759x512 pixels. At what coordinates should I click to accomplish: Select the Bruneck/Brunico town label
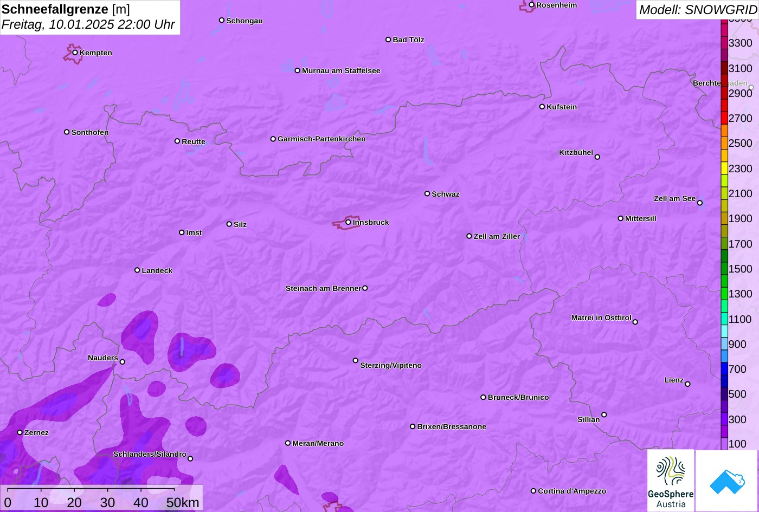point(518,397)
